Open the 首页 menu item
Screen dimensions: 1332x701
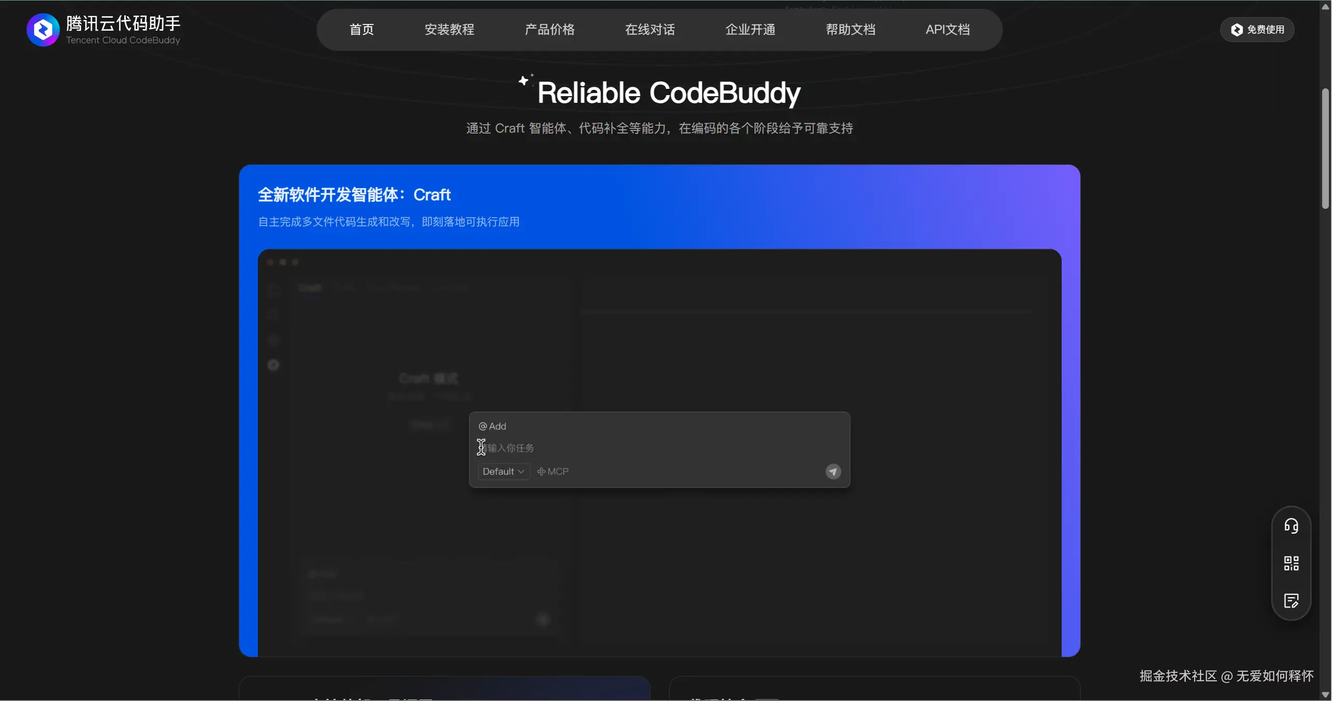[x=361, y=30]
